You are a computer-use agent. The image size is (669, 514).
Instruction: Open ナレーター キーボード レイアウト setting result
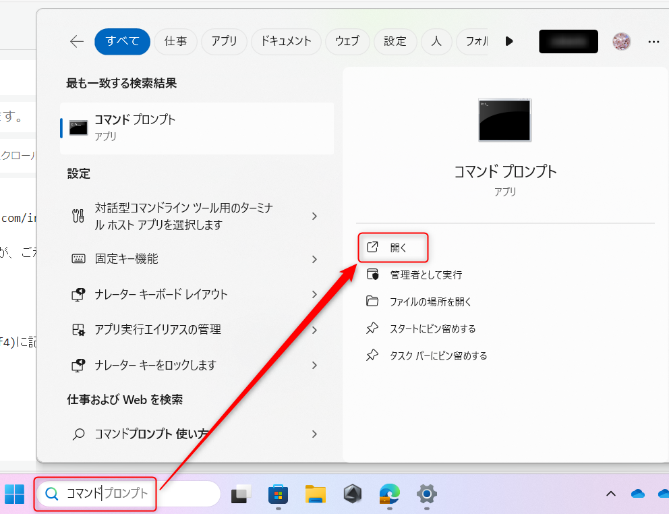pos(197,294)
